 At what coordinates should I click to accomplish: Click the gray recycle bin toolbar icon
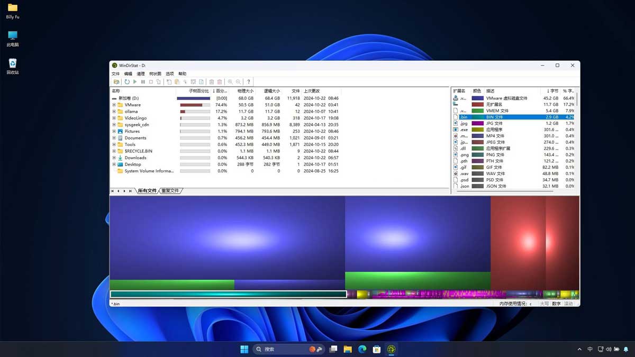212,82
